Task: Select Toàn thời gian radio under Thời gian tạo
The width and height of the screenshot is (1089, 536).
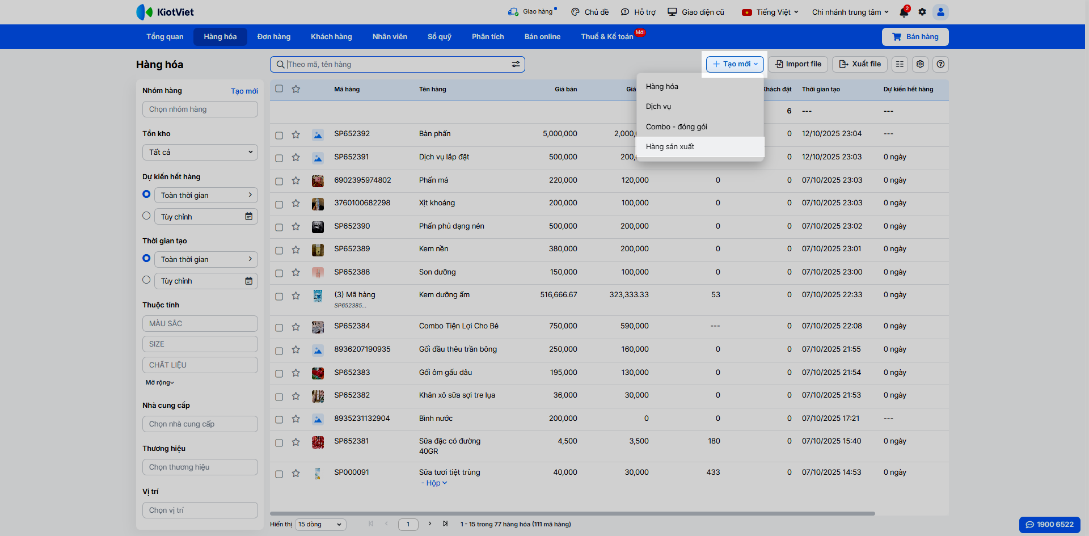Action: tap(146, 258)
